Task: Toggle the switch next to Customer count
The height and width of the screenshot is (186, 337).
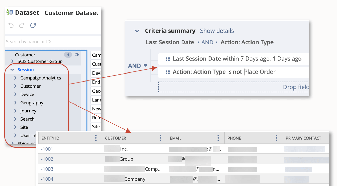Action: coord(76,55)
